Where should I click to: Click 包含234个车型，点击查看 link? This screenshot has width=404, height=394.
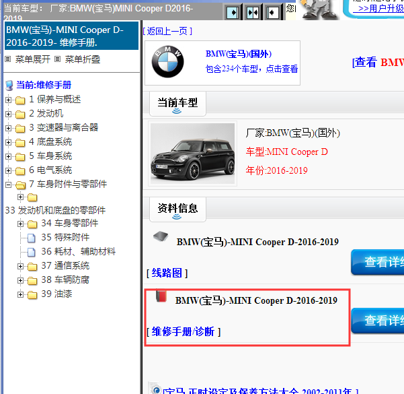point(251,69)
